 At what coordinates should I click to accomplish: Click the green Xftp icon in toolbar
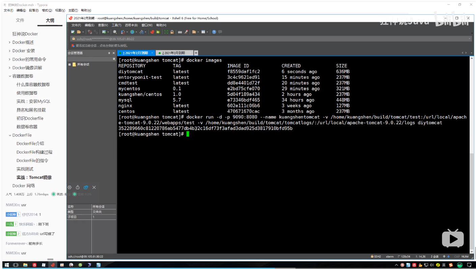coord(158,32)
